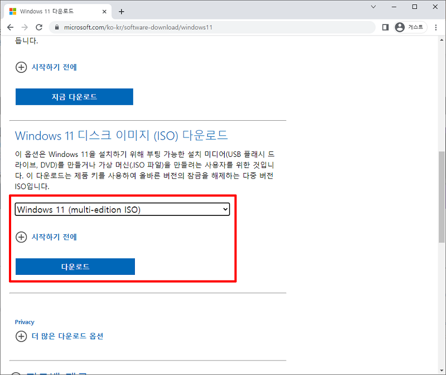The image size is (446, 375).
Task: Click inside the address bar
Action: pyautogui.click(x=167, y=27)
